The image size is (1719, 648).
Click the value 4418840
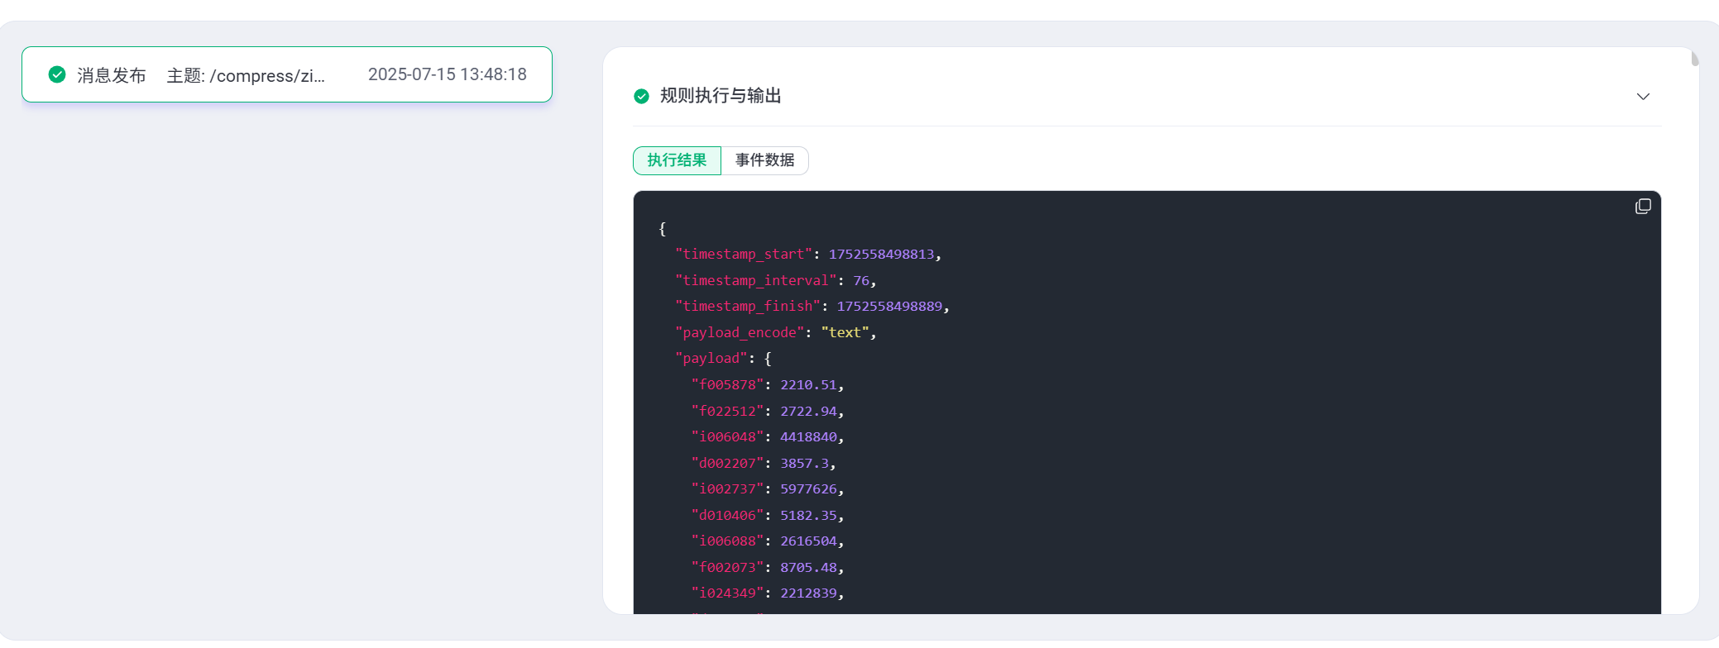tap(808, 437)
